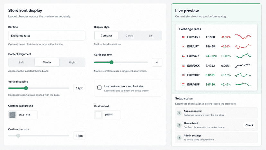This screenshot has width=266, height=150.
Task: Click the 15 active pairs selected here text
Action: pos(199,140)
